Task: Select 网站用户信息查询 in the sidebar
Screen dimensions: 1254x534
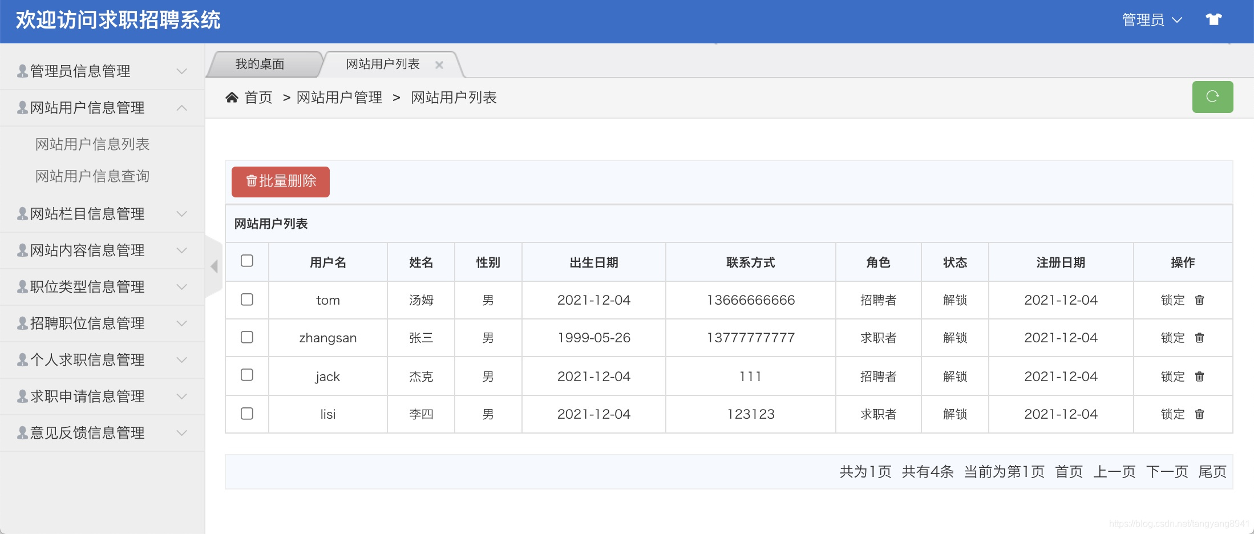Action: (92, 176)
